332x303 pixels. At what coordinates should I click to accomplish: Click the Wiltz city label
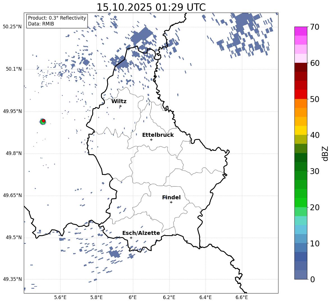[x=119, y=101]
